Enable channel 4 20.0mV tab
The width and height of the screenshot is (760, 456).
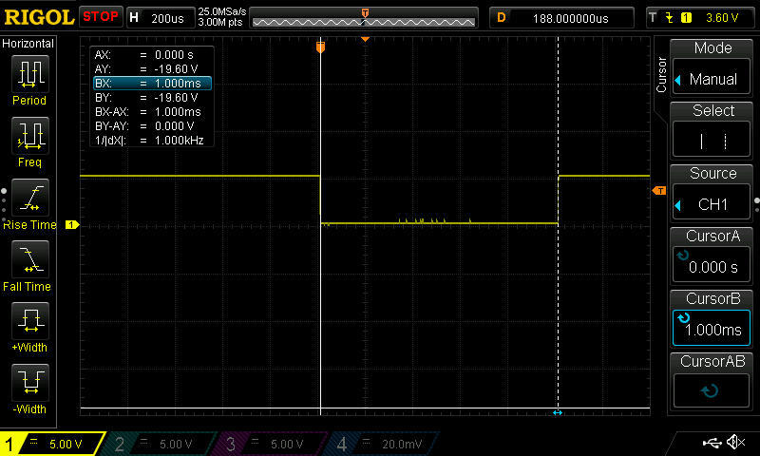click(x=383, y=444)
